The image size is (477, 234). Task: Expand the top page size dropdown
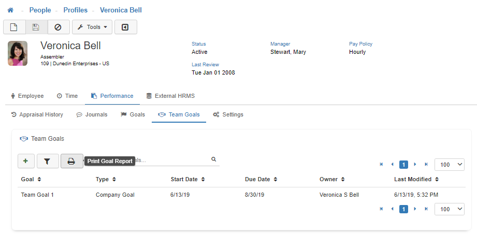pyautogui.click(x=449, y=164)
